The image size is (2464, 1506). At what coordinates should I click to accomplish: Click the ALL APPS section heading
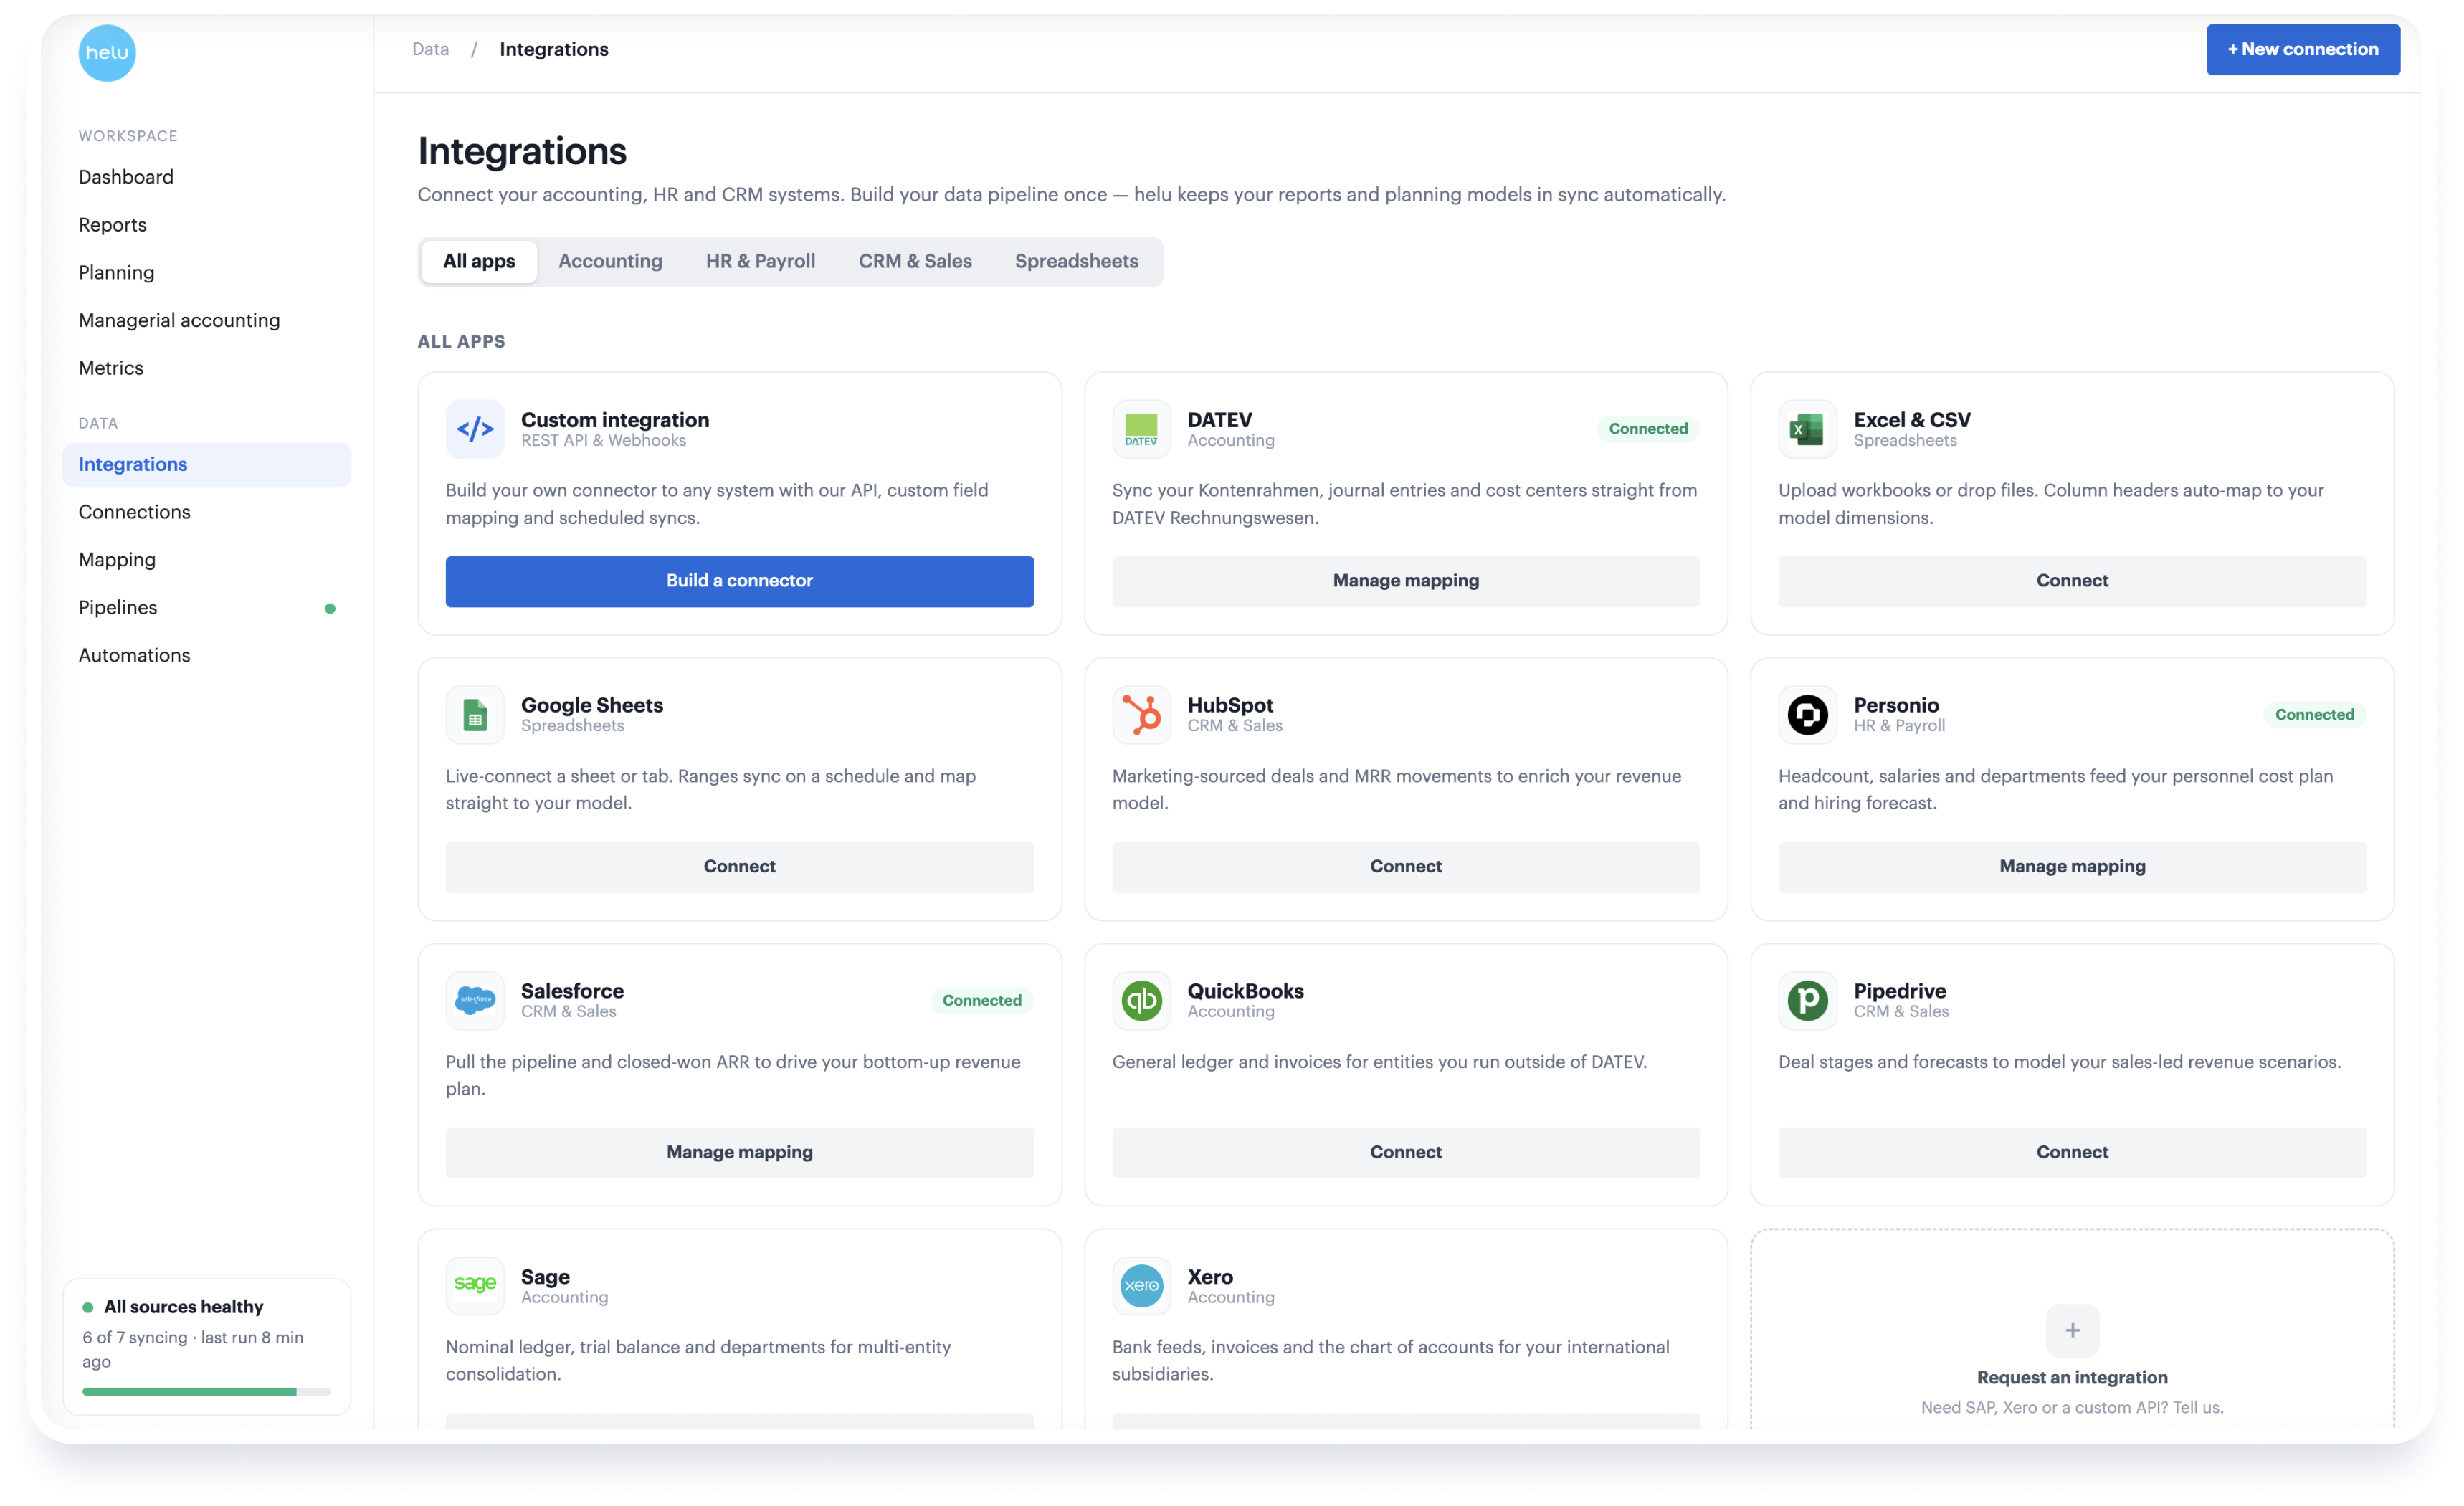click(461, 342)
